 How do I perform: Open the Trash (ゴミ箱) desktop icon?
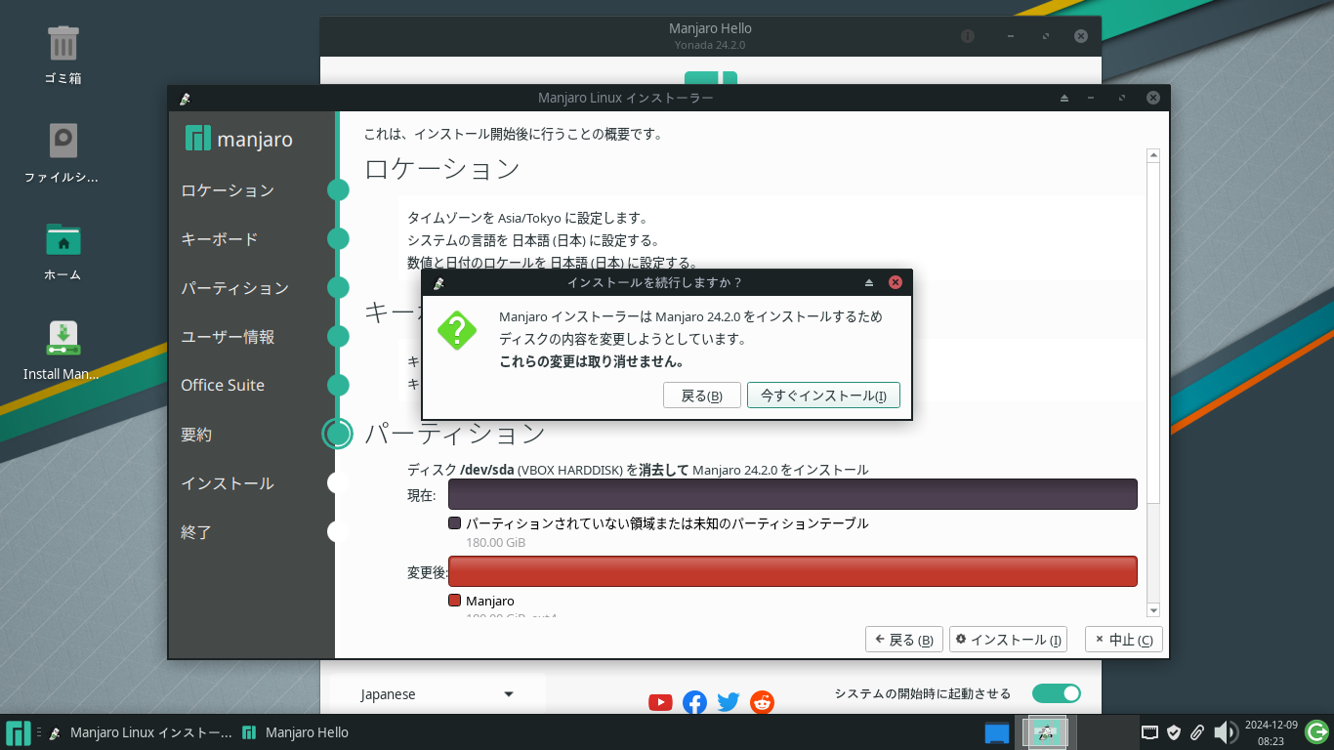click(63, 44)
